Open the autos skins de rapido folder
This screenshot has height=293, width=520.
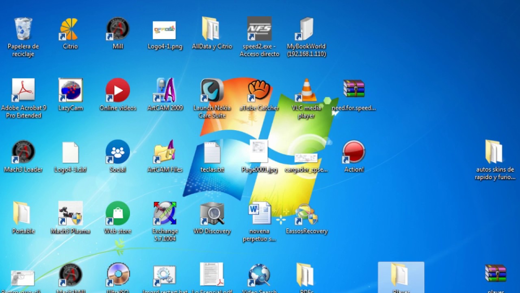(x=494, y=152)
